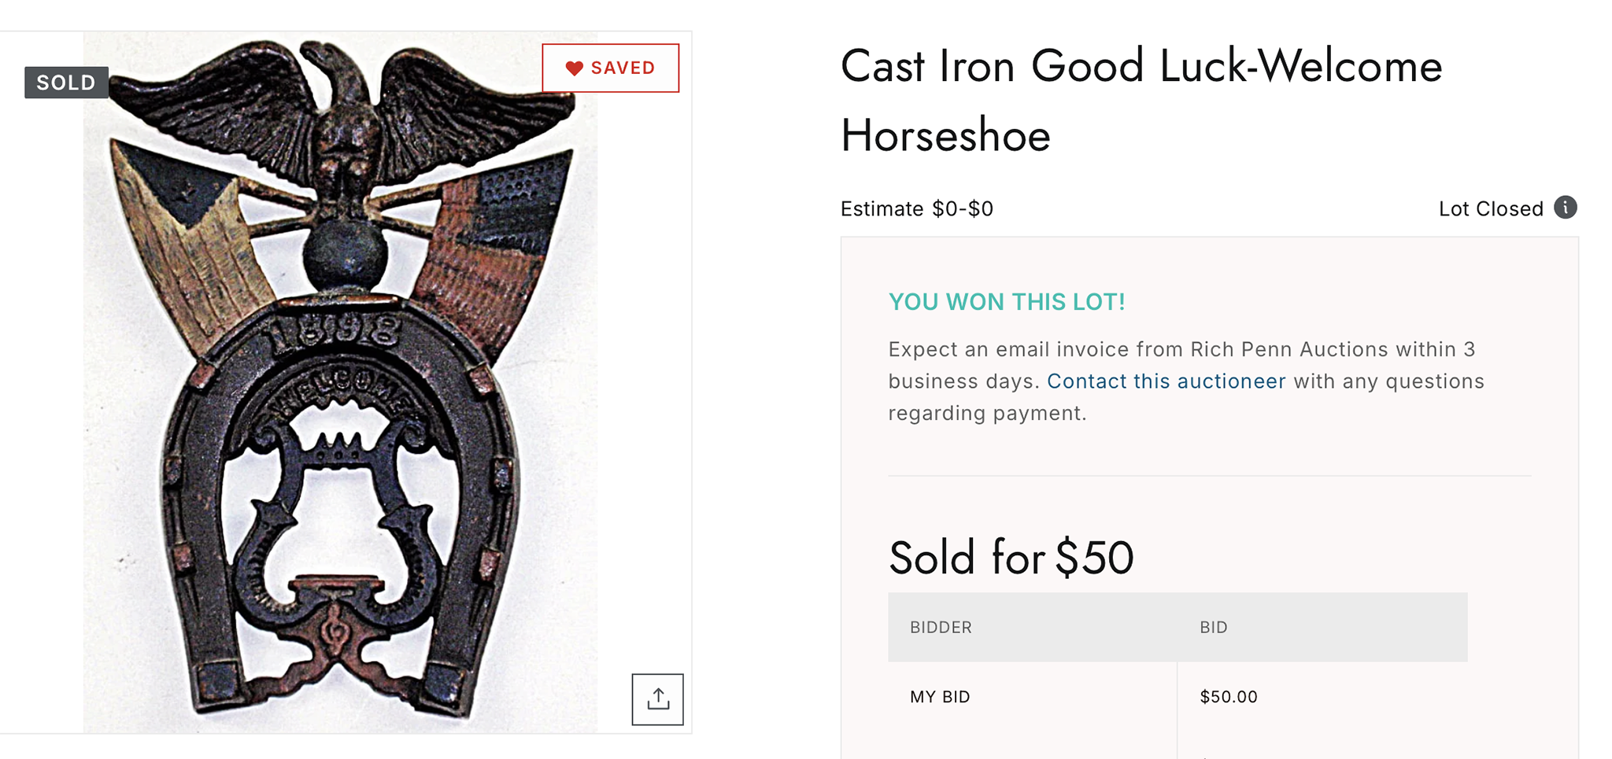Click the SOLD badge on the image
Screen dimensions: 1612x759
[66, 83]
